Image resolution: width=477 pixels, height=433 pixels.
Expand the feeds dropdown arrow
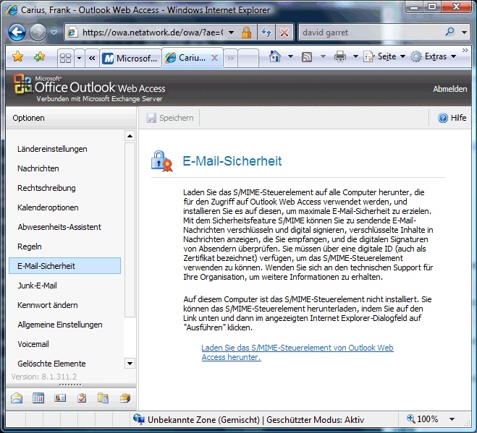323,56
